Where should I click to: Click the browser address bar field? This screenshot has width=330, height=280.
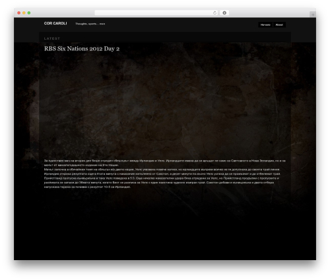(x=156, y=13)
